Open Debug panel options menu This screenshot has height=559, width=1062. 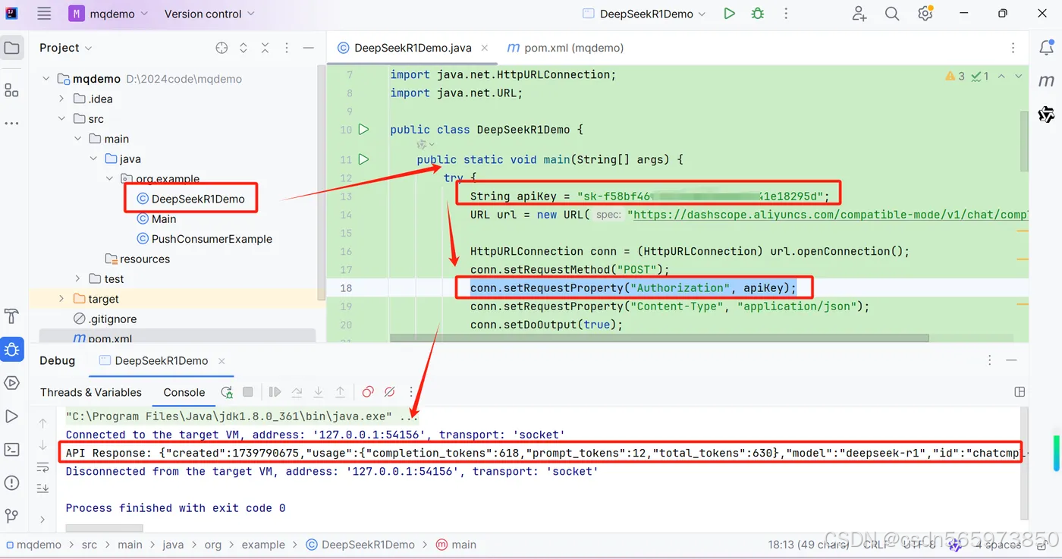click(x=989, y=361)
